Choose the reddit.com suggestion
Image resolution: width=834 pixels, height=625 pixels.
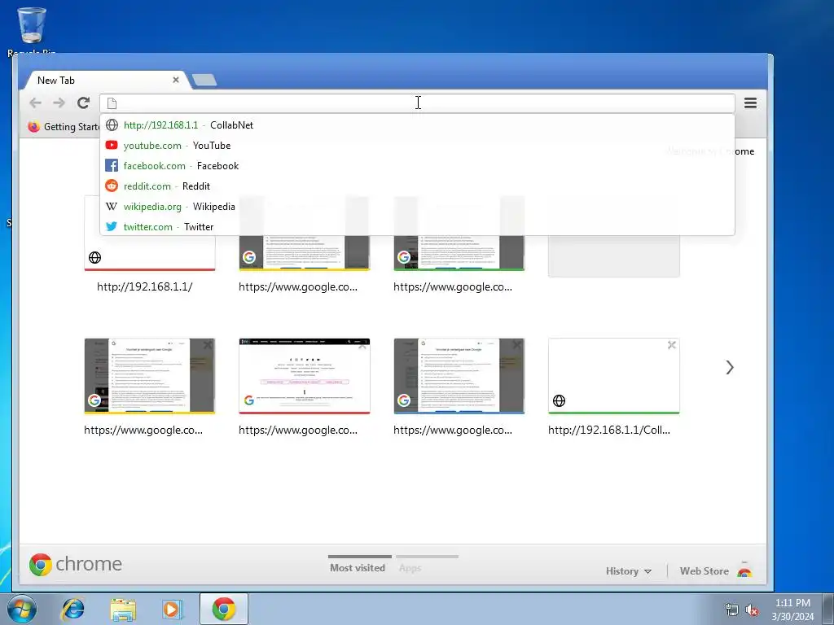[418, 186]
